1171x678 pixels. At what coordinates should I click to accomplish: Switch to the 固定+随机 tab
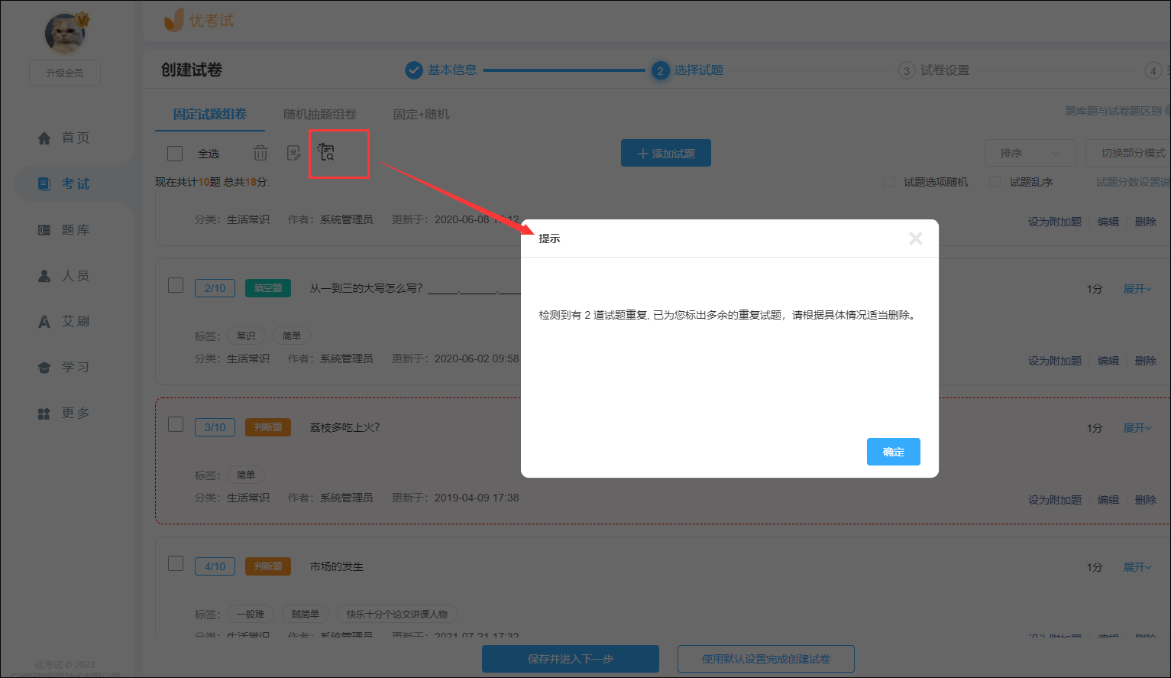(x=421, y=114)
